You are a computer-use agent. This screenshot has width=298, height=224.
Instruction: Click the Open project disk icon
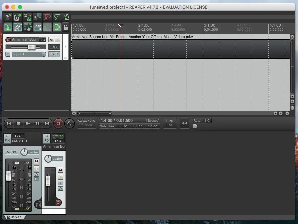click(x=18, y=17)
